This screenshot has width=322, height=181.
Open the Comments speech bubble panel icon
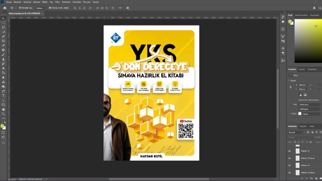[x=283, y=22]
